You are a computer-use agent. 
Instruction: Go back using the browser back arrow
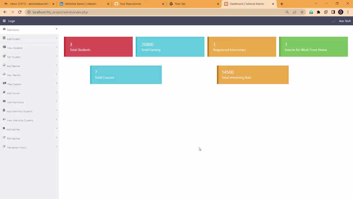coord(5,12)
